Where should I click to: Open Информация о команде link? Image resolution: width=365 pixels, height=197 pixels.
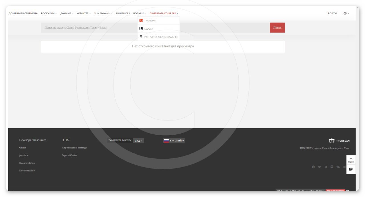pos(74,148)
